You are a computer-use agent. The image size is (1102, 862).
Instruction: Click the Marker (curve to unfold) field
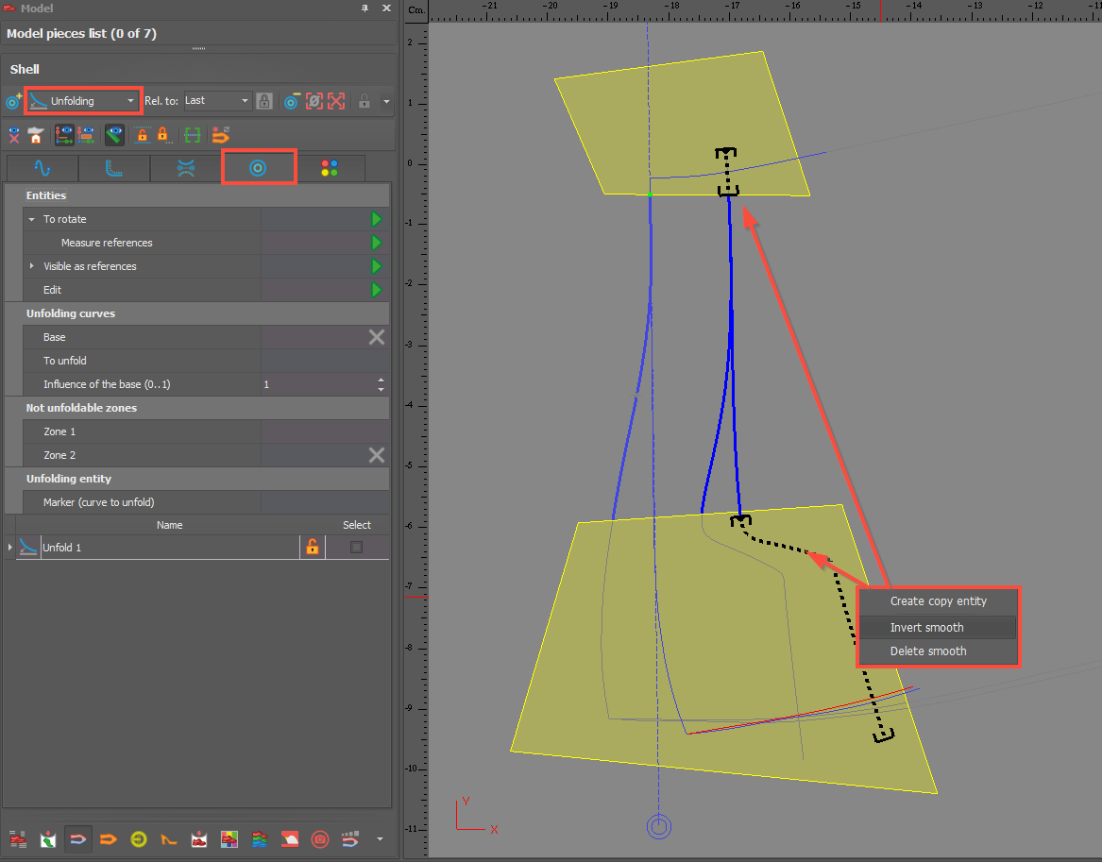(324, 502)
